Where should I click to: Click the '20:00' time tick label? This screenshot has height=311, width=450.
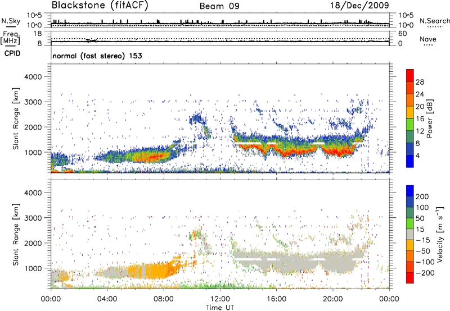tap(333, 299)
